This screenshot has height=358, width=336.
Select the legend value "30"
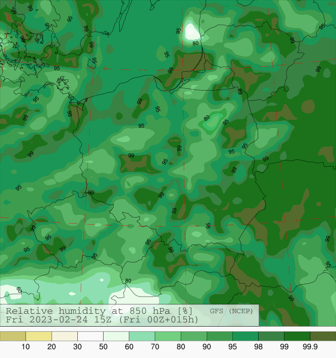pyautogui.click(x=77, y=347)
